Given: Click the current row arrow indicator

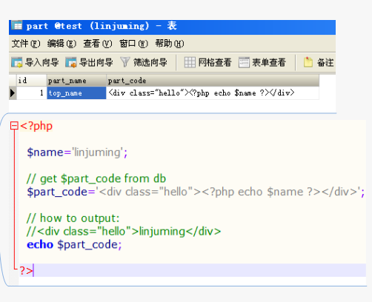Looking at the screenshot, I should click(x=13, y=93).
